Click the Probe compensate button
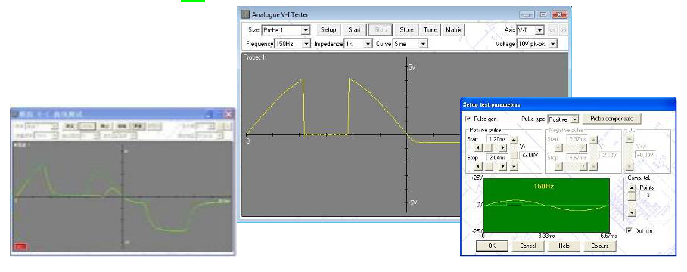This screenshot has height=272, width=687. pos(611,119)
